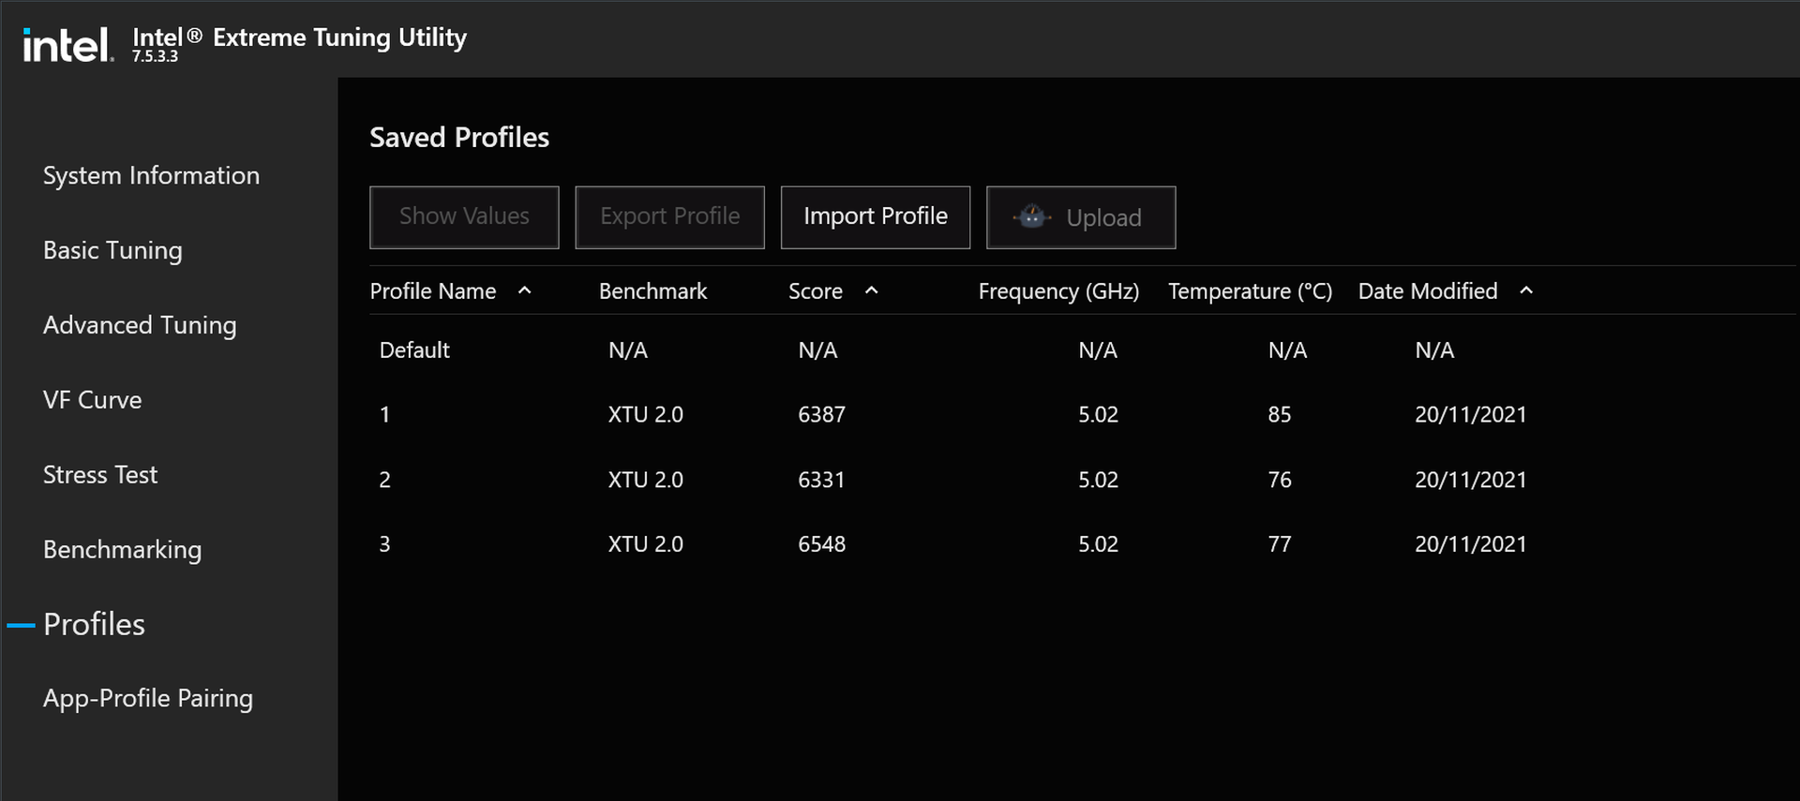The width and height of the screenshot is (1800, 801).
Task: Click 20/11/2021 date in profile 2 row
Action: coord(1470,480)
